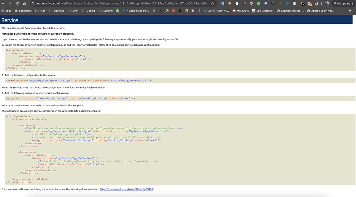Viewport: 356px width, 197px height.
Task: Click the green circle extension icon
Action: click(258, 3)
